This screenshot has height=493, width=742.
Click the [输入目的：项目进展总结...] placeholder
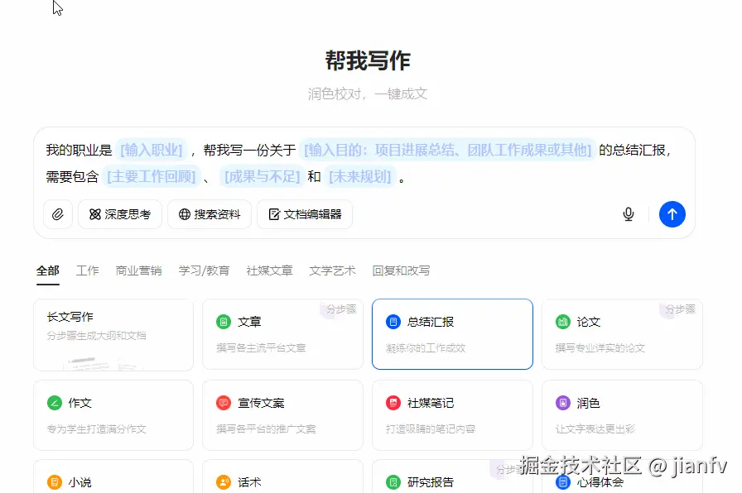[448, 150]
